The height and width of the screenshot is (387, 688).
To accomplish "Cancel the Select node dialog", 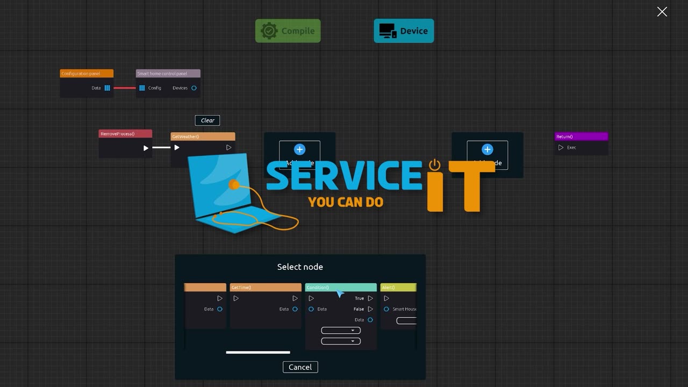I will click(300, 367).
